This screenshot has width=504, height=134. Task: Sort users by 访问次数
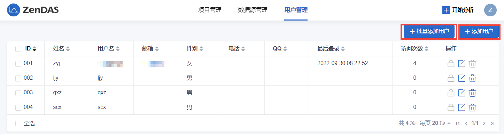click(x=414, y=49)
